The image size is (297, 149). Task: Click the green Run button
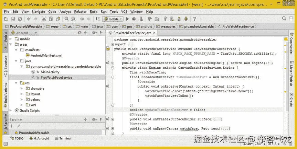click(127, 19)
